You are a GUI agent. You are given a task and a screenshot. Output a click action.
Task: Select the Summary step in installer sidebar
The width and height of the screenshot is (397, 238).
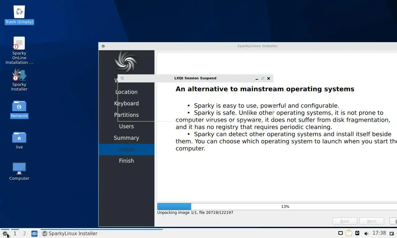coord(127,138)
